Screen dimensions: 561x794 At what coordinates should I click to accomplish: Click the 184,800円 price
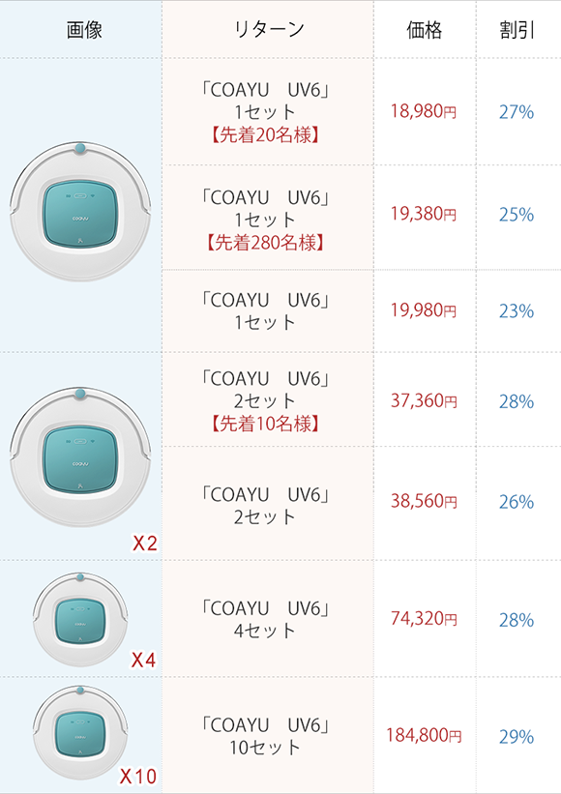click(424, 735)
